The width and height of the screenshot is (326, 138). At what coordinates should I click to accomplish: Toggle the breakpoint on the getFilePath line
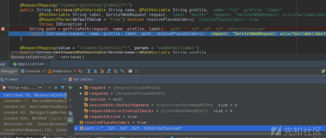pyautogui.click(x=3, y=29)
